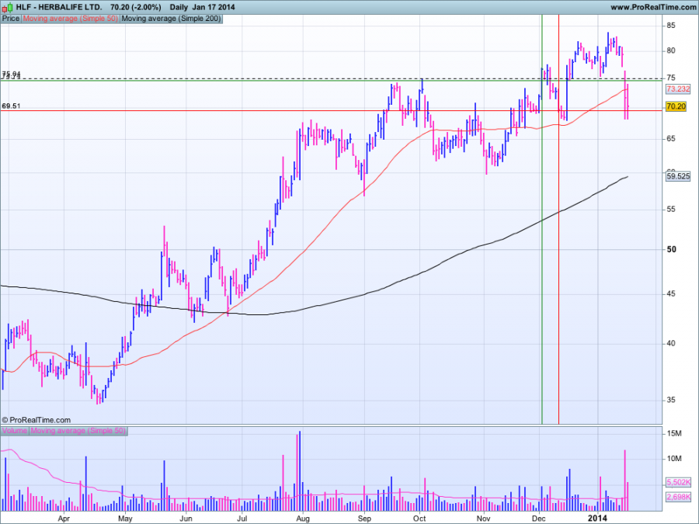Image resolution: width=699 pixels, height=524 pixels.
Task: Select the red Moving average (Simple 50) price label
Action: click(71, 19)
